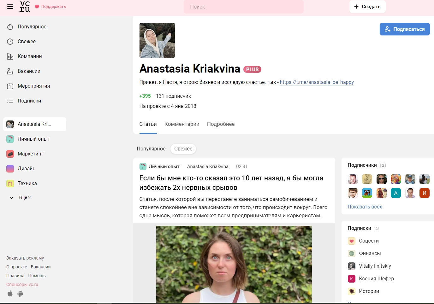The image size is (434, 304).
Task: Open Подписки list icon in sidebar
Action: pyautogui.click(x=10, y=101)
